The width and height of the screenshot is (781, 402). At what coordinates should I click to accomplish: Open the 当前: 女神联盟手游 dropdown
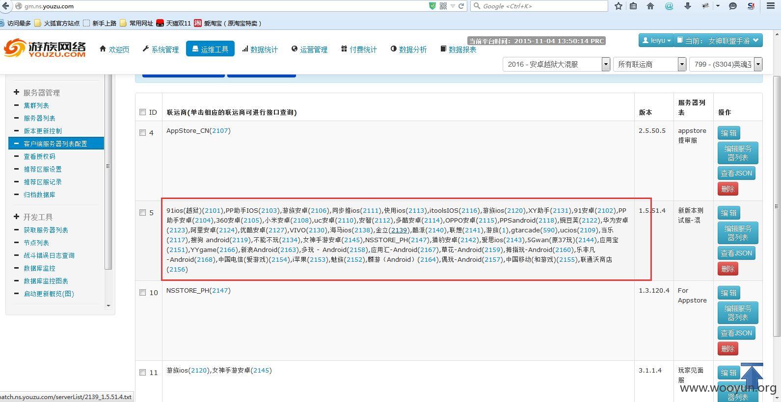pyautogui.click(x=718, y=40)
